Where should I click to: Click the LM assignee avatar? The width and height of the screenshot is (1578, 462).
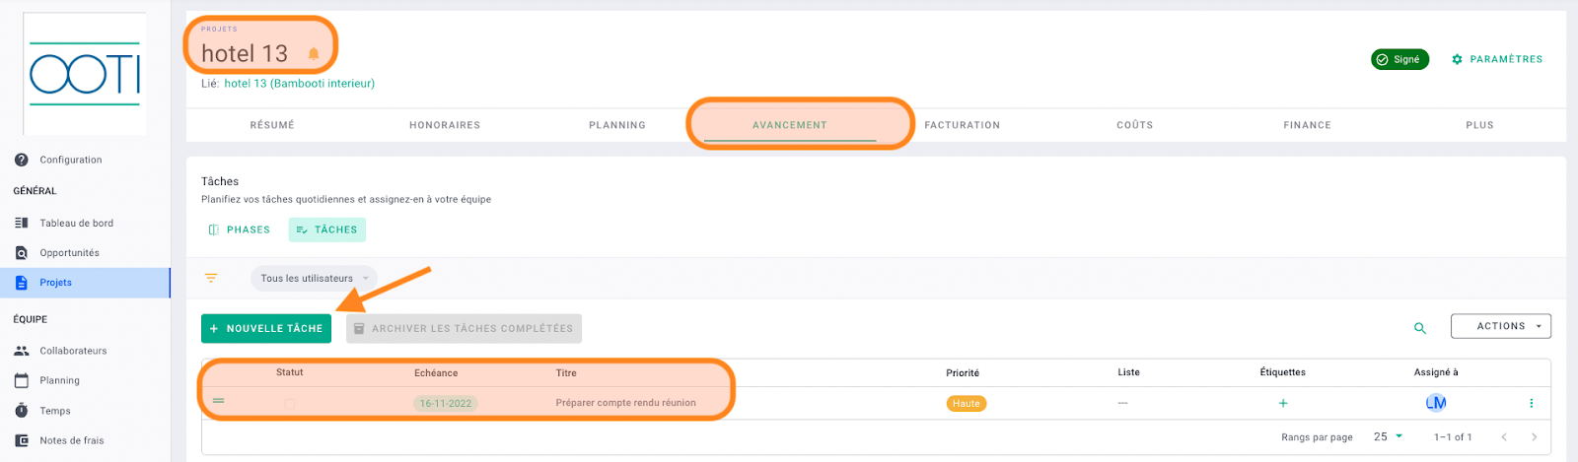click(x=1436, y=403)
